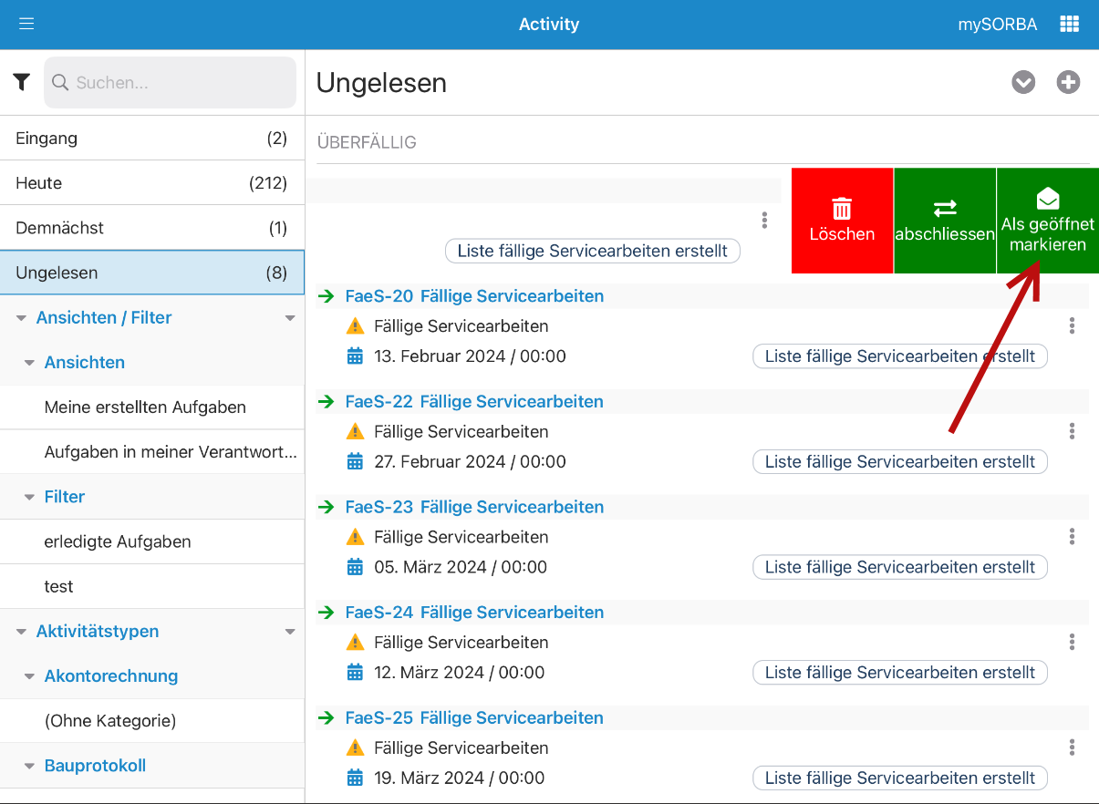Click the green arrow beside FaeS-20
1099x804 pixels.
[327, 296]
